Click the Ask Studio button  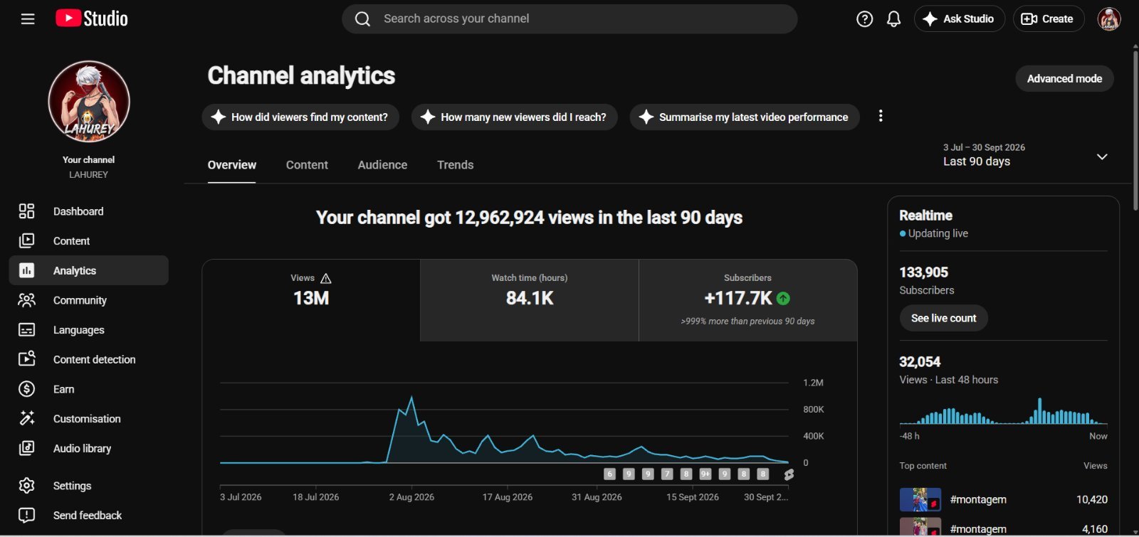(959, 19)
